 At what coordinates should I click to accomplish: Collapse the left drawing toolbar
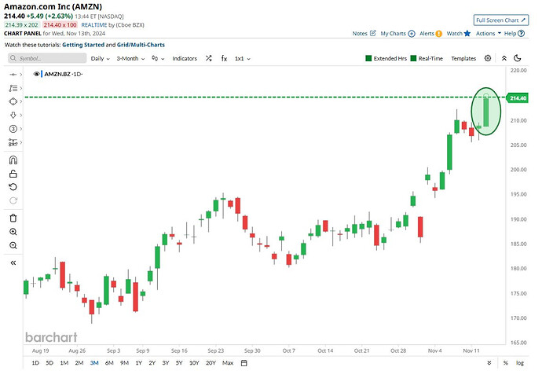13,262
